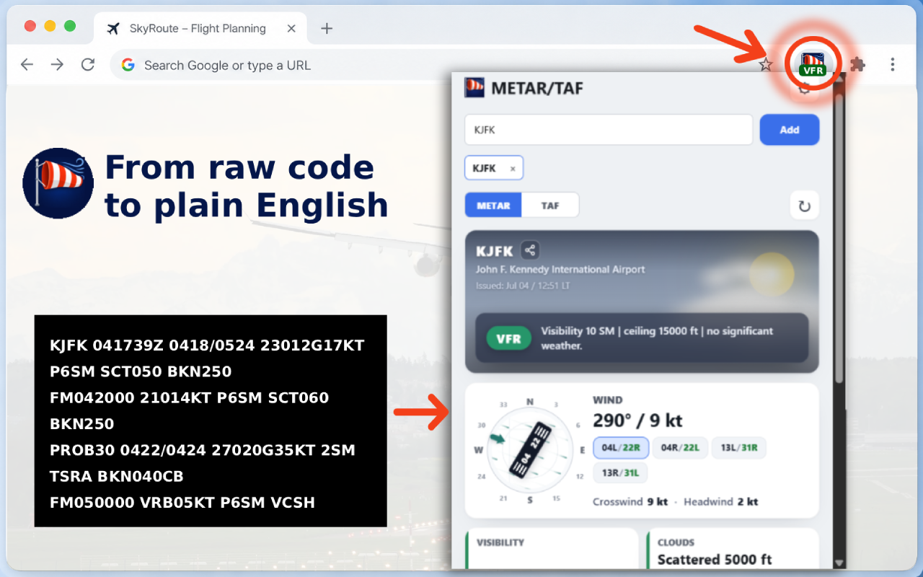
Task: Select runway 13L/31R
Action: pyautogui.click(x=738, y=448)
